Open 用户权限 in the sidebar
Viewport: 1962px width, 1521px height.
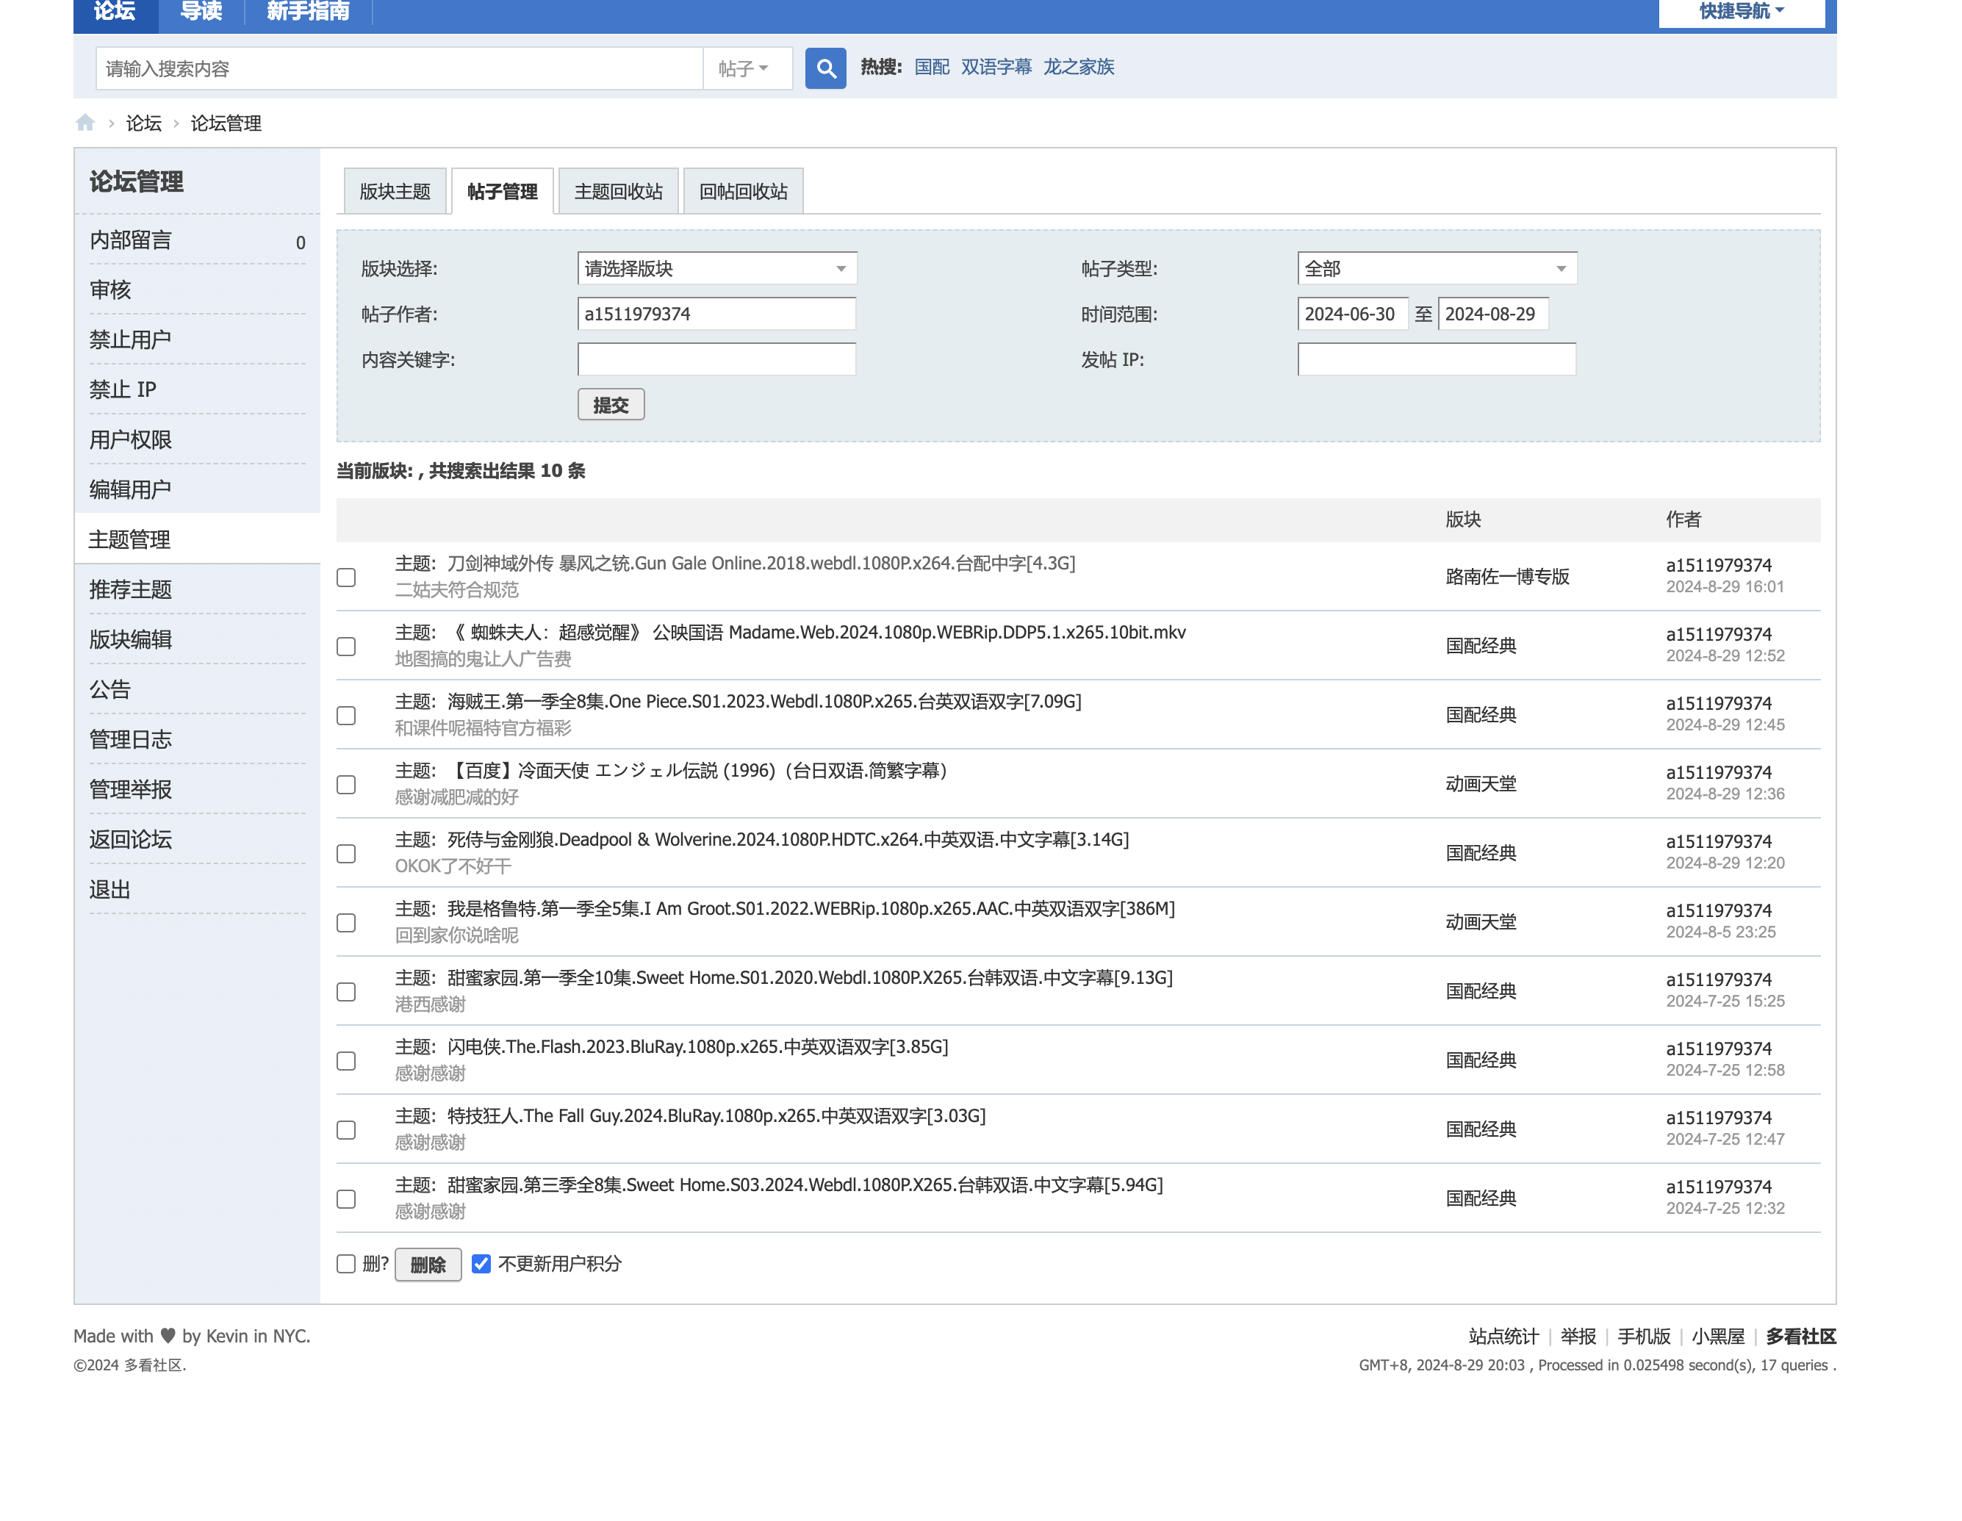click(x=130, y=440)
